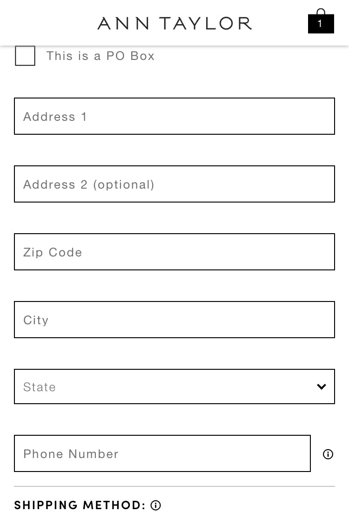Open shipping details via the info symbol

pyautogui.click(x=156, y=505)
